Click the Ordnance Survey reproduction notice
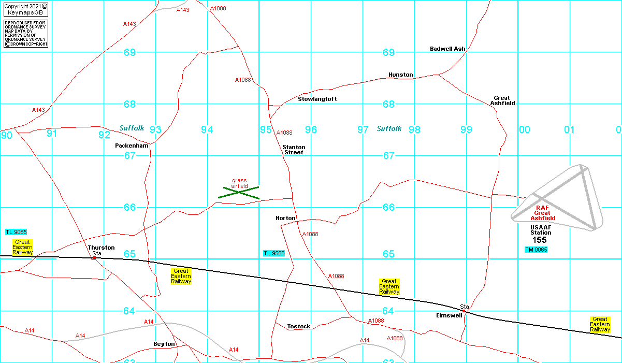The height and width of the screenshot is (363, 622). point(25,34)
